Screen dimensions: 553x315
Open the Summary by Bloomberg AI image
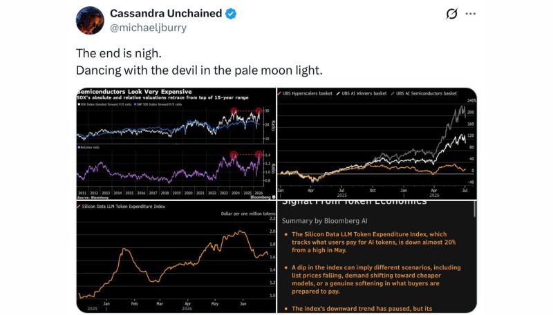click(377, 257)
